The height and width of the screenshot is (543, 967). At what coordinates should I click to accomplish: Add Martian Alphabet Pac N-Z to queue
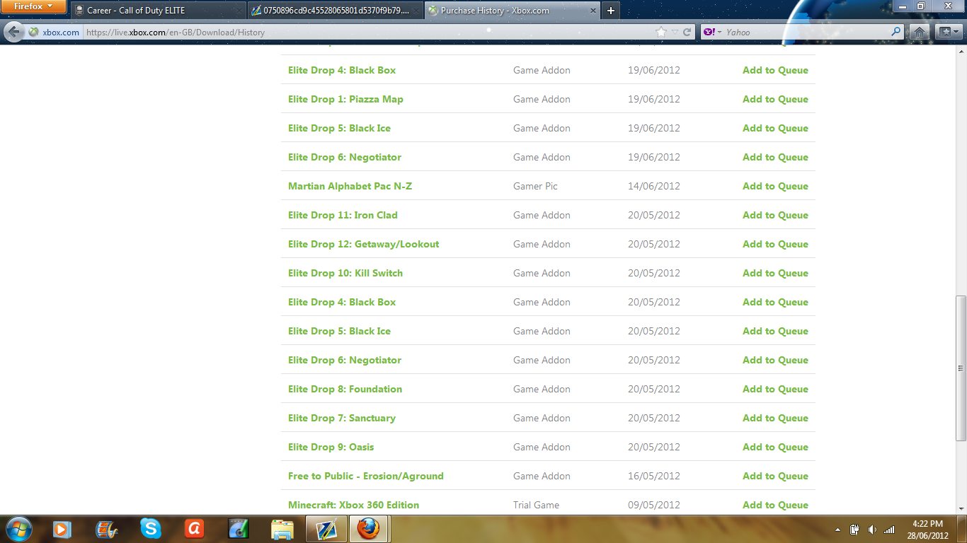[775, 186]
